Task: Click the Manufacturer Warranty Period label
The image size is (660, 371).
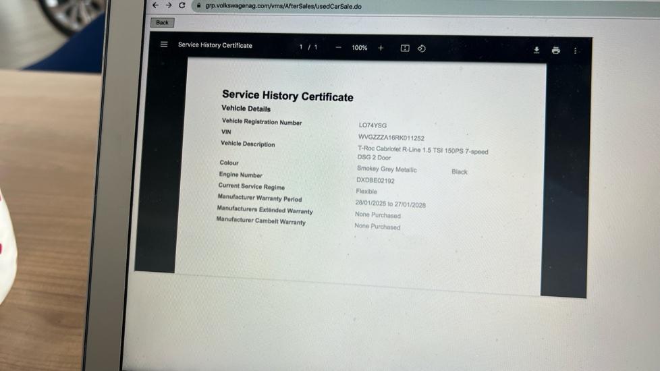Action: click(x=259, y=198)
